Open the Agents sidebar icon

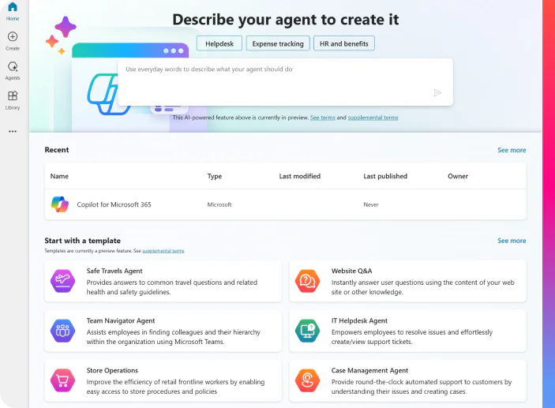pyautogui.click(x=13, y=66)
